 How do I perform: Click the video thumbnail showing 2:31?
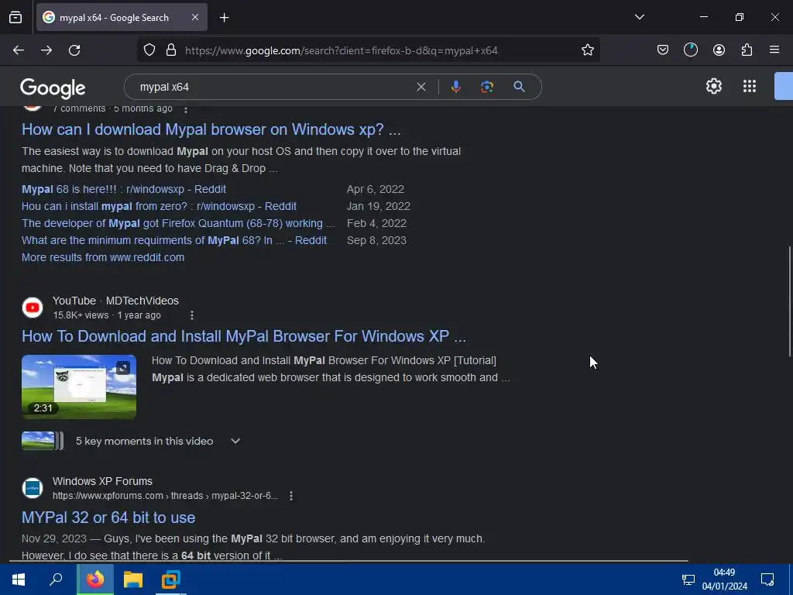[79, 387]
